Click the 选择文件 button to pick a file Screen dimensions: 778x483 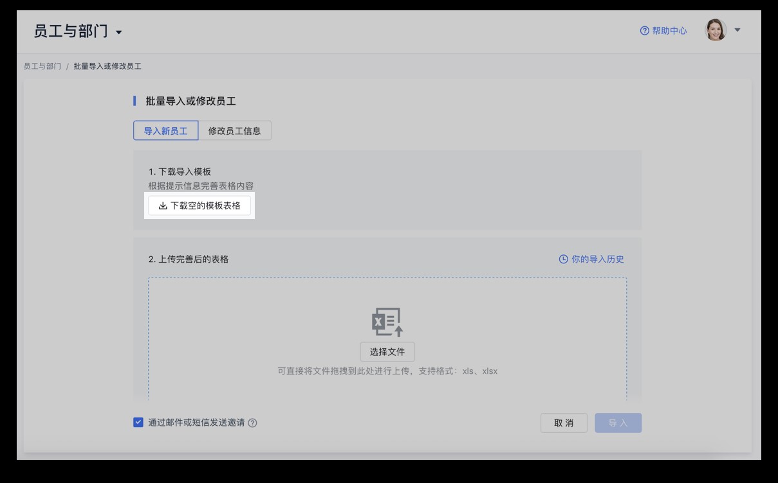click(387, 352)
